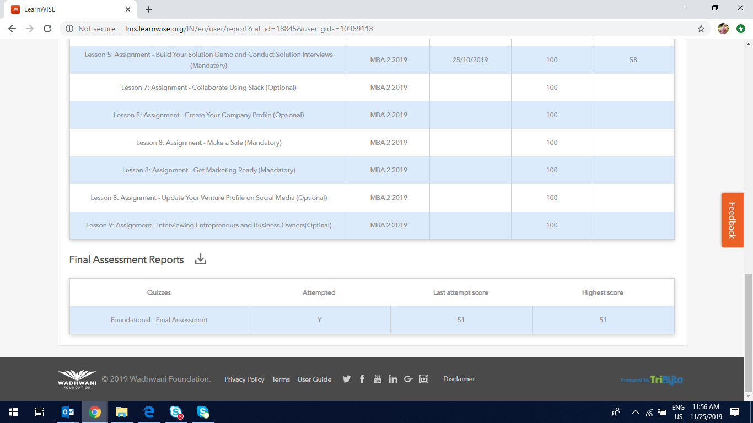
Task: Click the green Chrome update icon
Action: pos(741,29)
